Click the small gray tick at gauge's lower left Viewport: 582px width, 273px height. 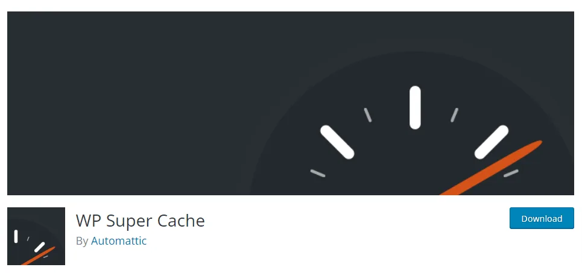click(318, 173)
